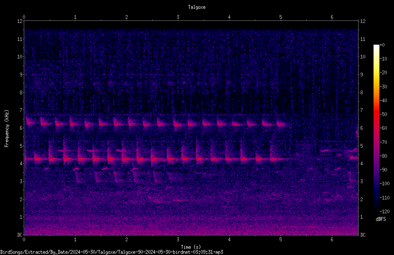Viewport: 394px width, 255px height.
Task: Click the Talgoxe title text
Action: coord(197,7)
